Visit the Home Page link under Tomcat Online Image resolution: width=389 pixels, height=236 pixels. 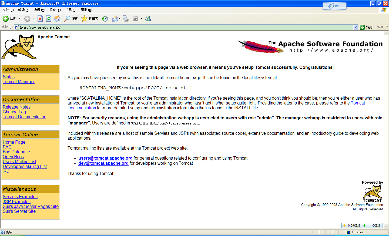pyautogui.click(x=14, y=142)
